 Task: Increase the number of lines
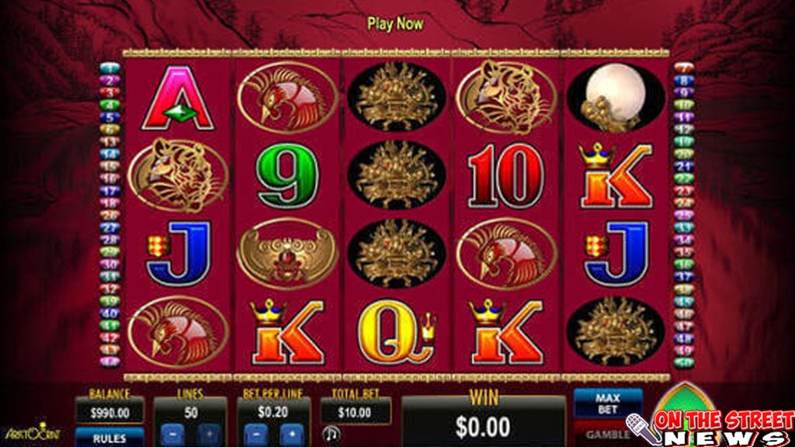tap(208, 435)
